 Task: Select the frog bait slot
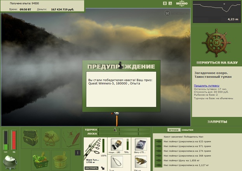[141, 162]
